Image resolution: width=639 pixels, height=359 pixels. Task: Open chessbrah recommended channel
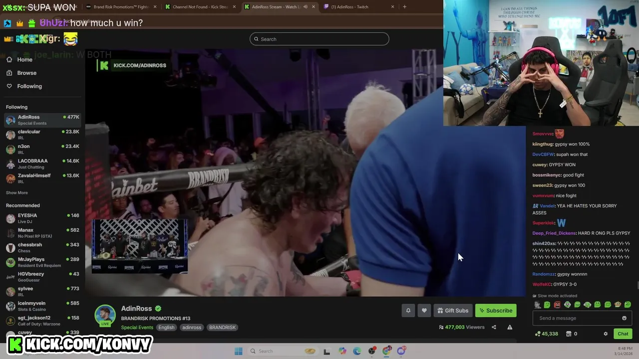tap(42, 248)
